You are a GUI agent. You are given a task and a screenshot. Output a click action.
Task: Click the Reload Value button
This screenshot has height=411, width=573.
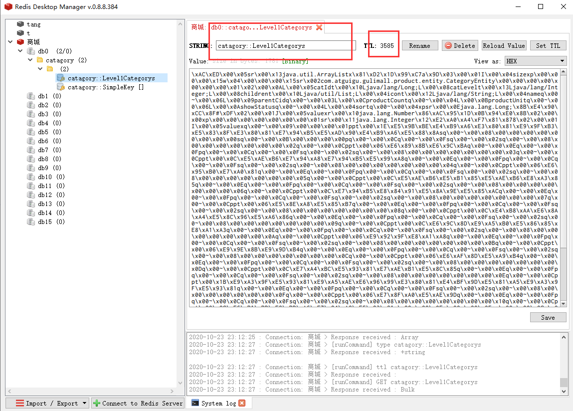click(504, 46)
